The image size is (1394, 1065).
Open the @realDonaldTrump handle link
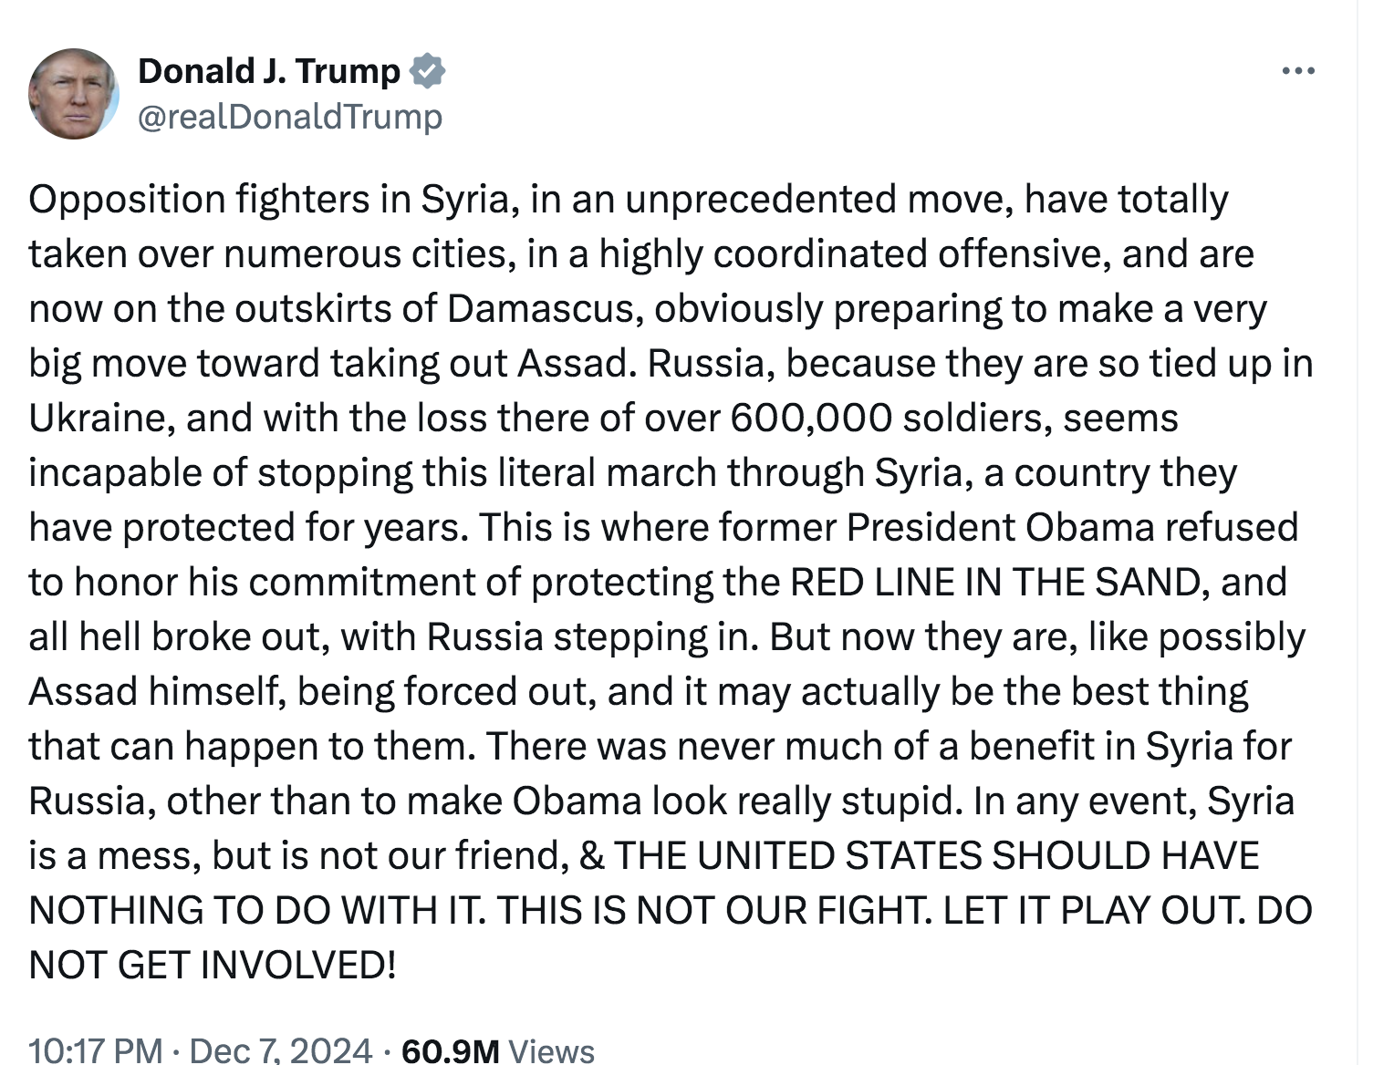tap(290, 117)
